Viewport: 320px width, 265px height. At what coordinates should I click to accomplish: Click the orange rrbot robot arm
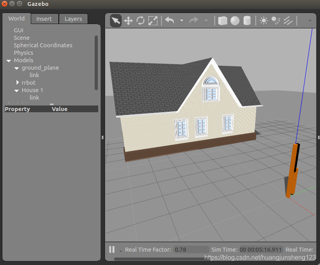click(292, 171)
